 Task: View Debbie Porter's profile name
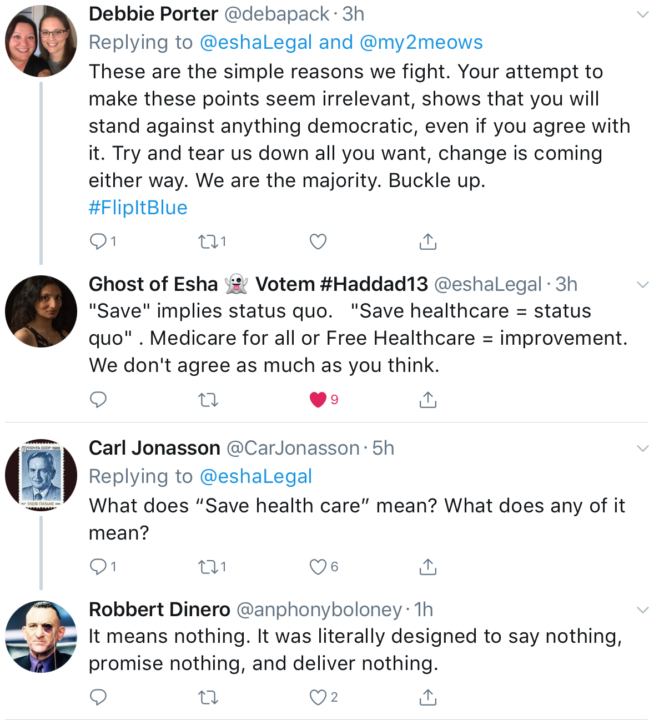(x=153, y=14)
